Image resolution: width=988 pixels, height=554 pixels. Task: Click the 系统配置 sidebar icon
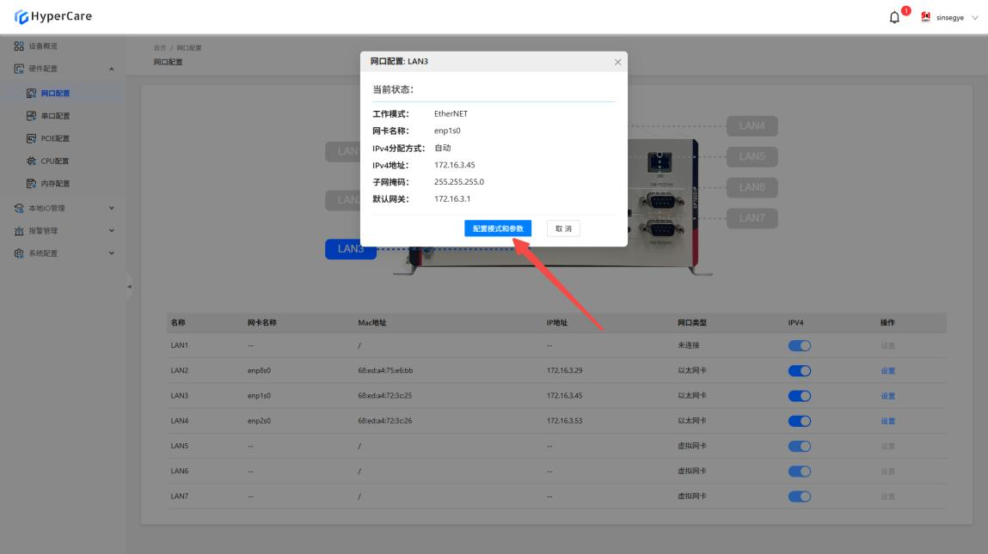[19, 253]
